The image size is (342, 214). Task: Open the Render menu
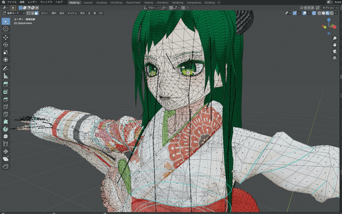point(32,2)
